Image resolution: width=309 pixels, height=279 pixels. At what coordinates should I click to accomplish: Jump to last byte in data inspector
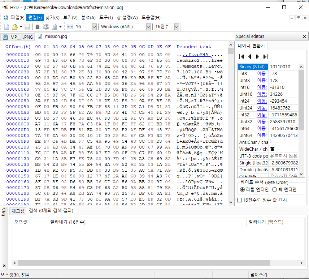pyautogui.click(x=266, y=57)
